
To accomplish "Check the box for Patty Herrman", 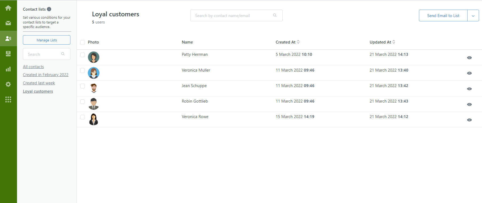I will [83, 55].
